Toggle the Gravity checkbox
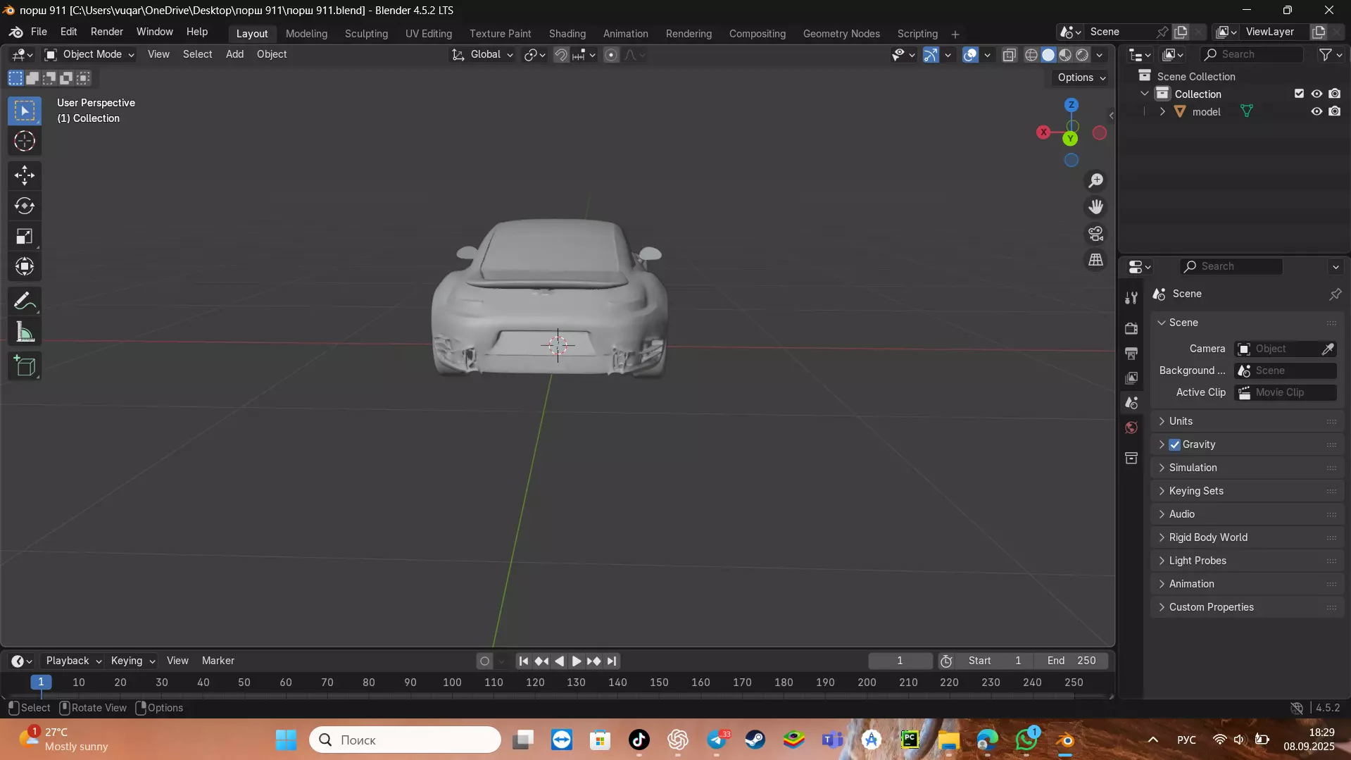 click(1174, 444)
